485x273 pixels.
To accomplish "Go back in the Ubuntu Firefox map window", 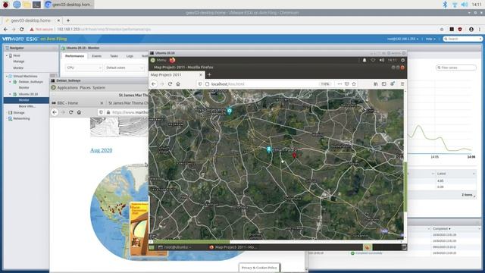I will pyautogui.click(x=154, y=84).
